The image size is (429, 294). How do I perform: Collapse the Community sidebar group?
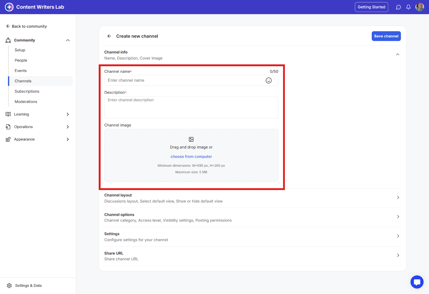coord(68,40)
